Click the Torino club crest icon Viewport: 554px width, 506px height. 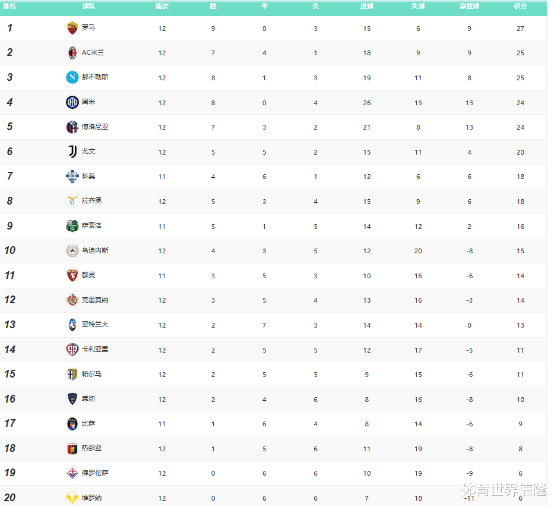pyautogui.click(x=72, y=275)
